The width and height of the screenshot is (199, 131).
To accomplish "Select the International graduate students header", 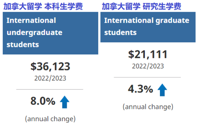I will (148, 27).
